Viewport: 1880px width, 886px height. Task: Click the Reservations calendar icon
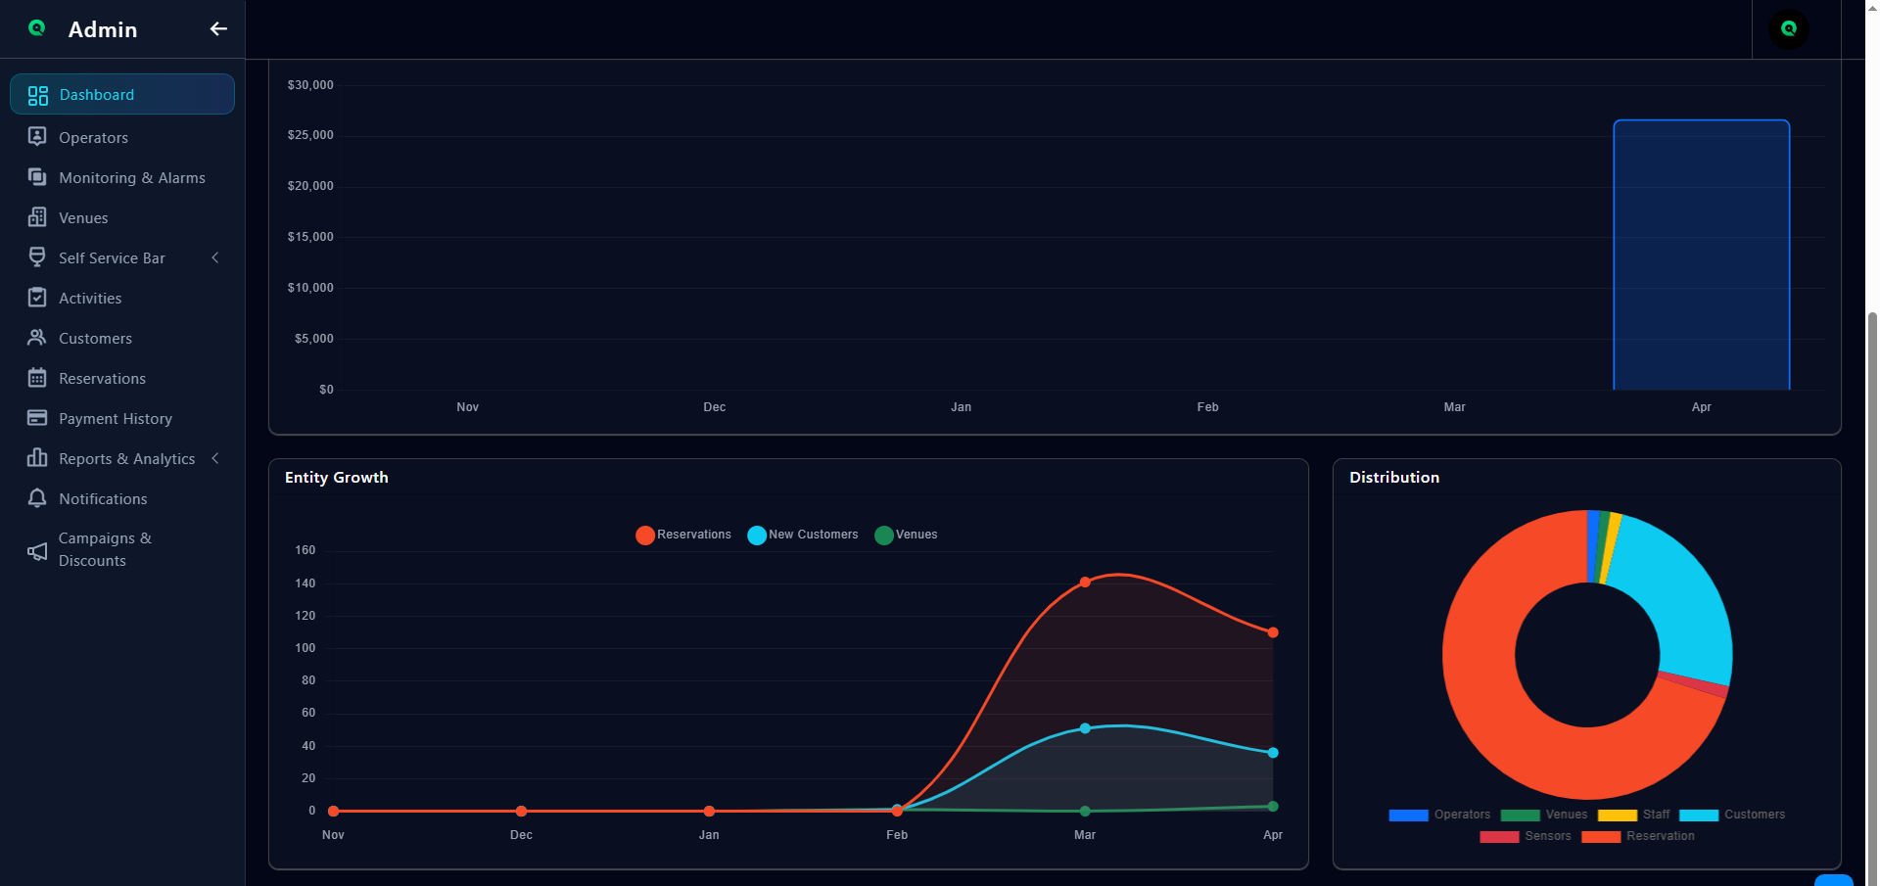point(37,378)
